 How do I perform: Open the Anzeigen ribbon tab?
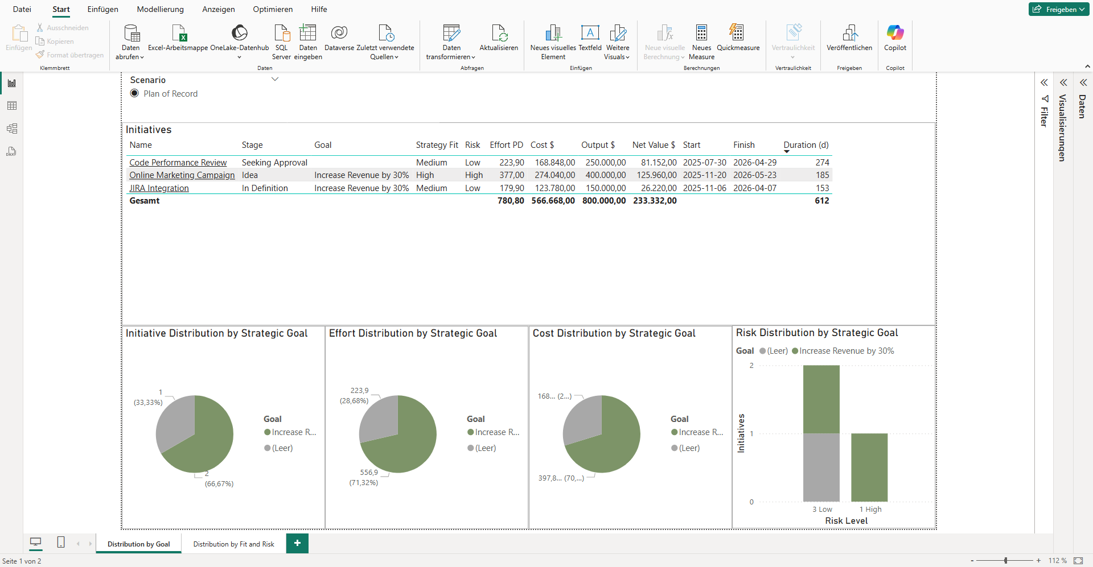tap(219, 9)
